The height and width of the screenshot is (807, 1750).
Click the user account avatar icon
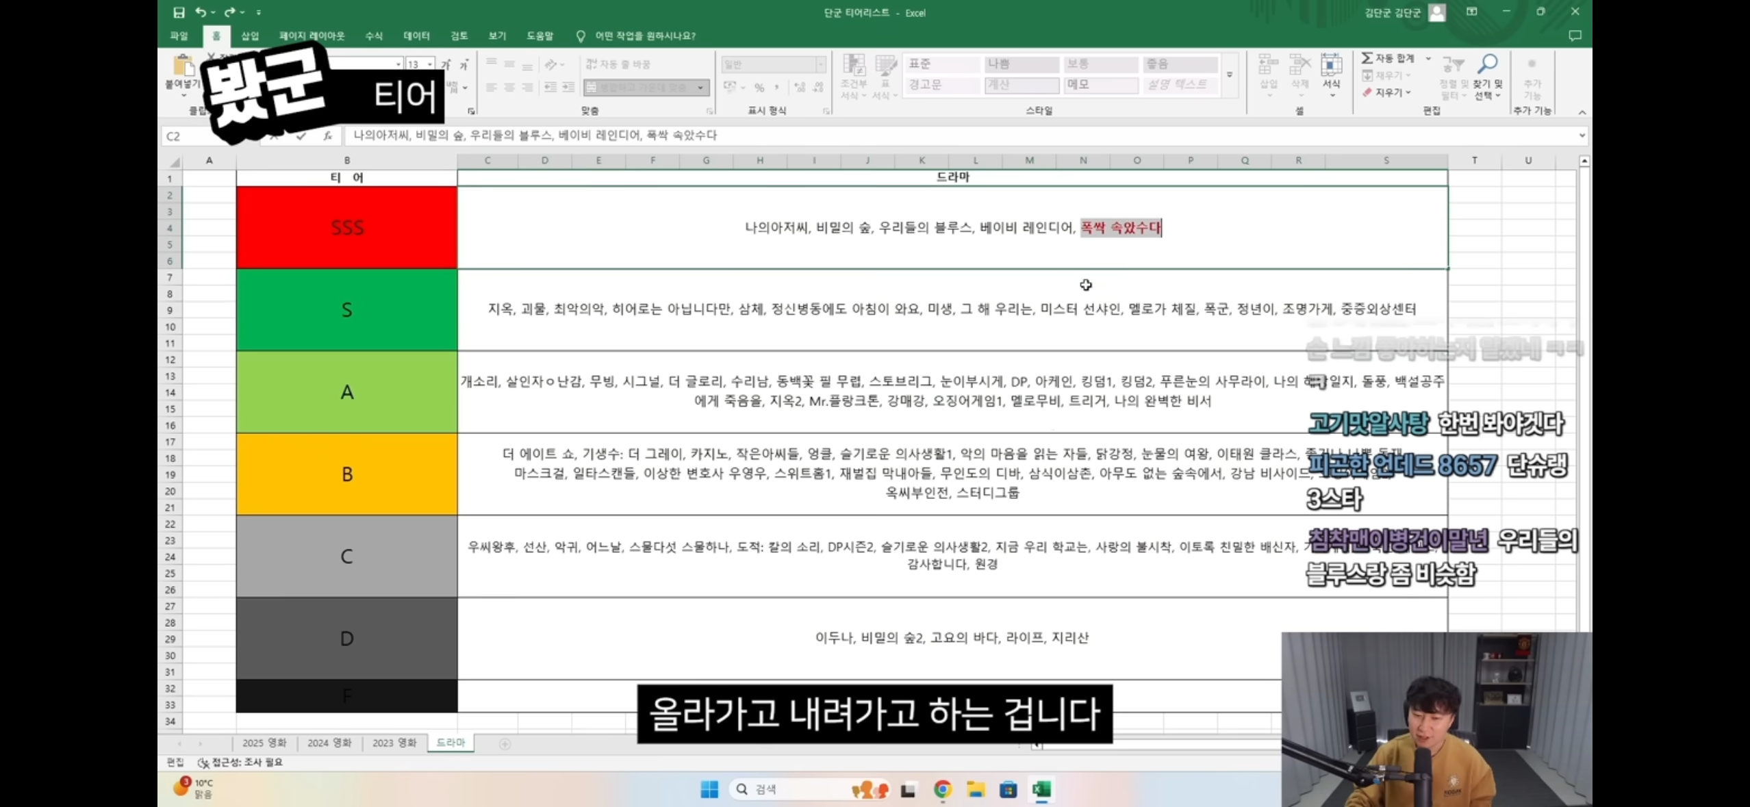(x=1437, y=12)
